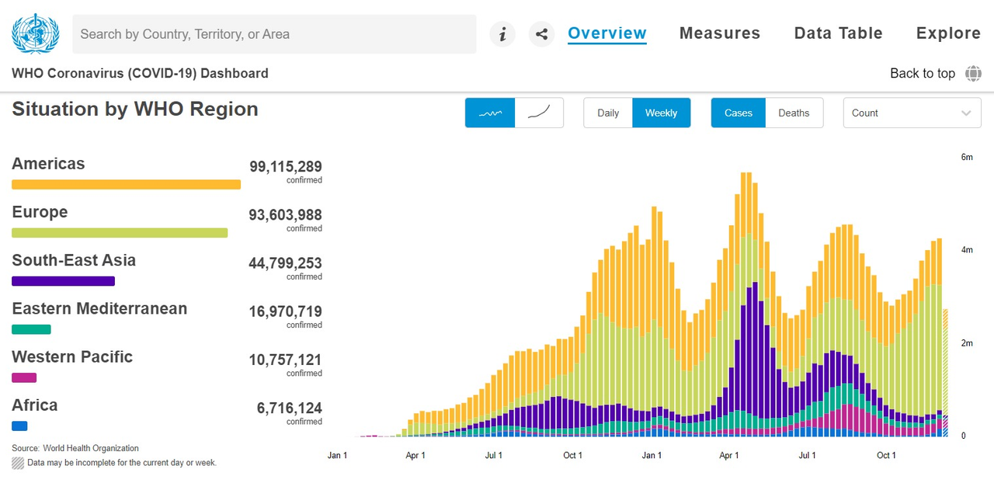This screenshot has width=994, height=497.
Task: Click the 10,757,121 confirmed count
Action: pyautogui.click(x=285, y=360)
